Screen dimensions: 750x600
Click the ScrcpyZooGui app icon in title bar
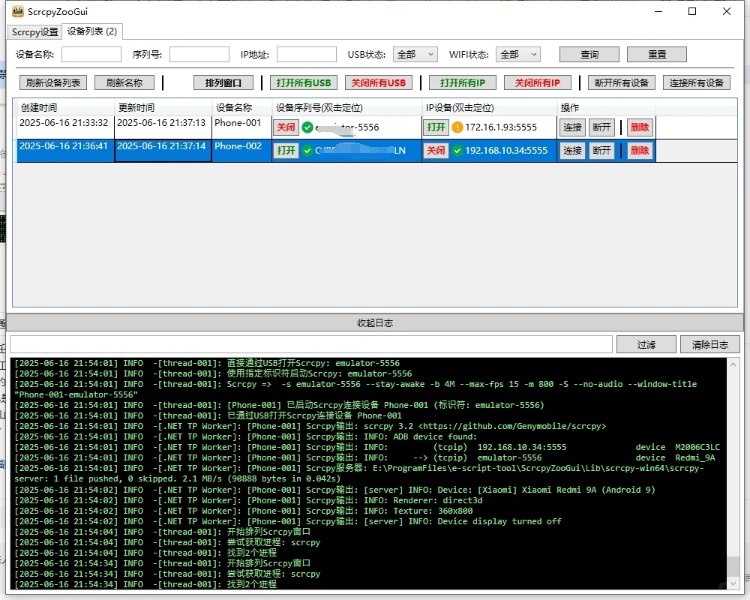click(x=18, y=11)
